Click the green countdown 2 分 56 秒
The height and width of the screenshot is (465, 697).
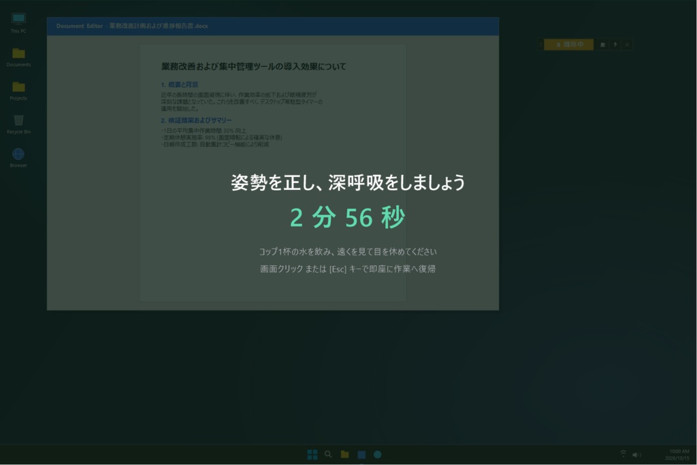pos(347,217)
